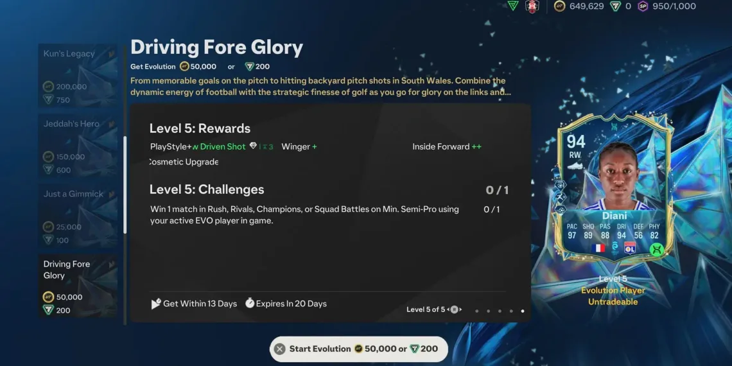Click the R-stick level switcher arrows
The width and height of the screenshot is (732, 366).
[454, 309]
